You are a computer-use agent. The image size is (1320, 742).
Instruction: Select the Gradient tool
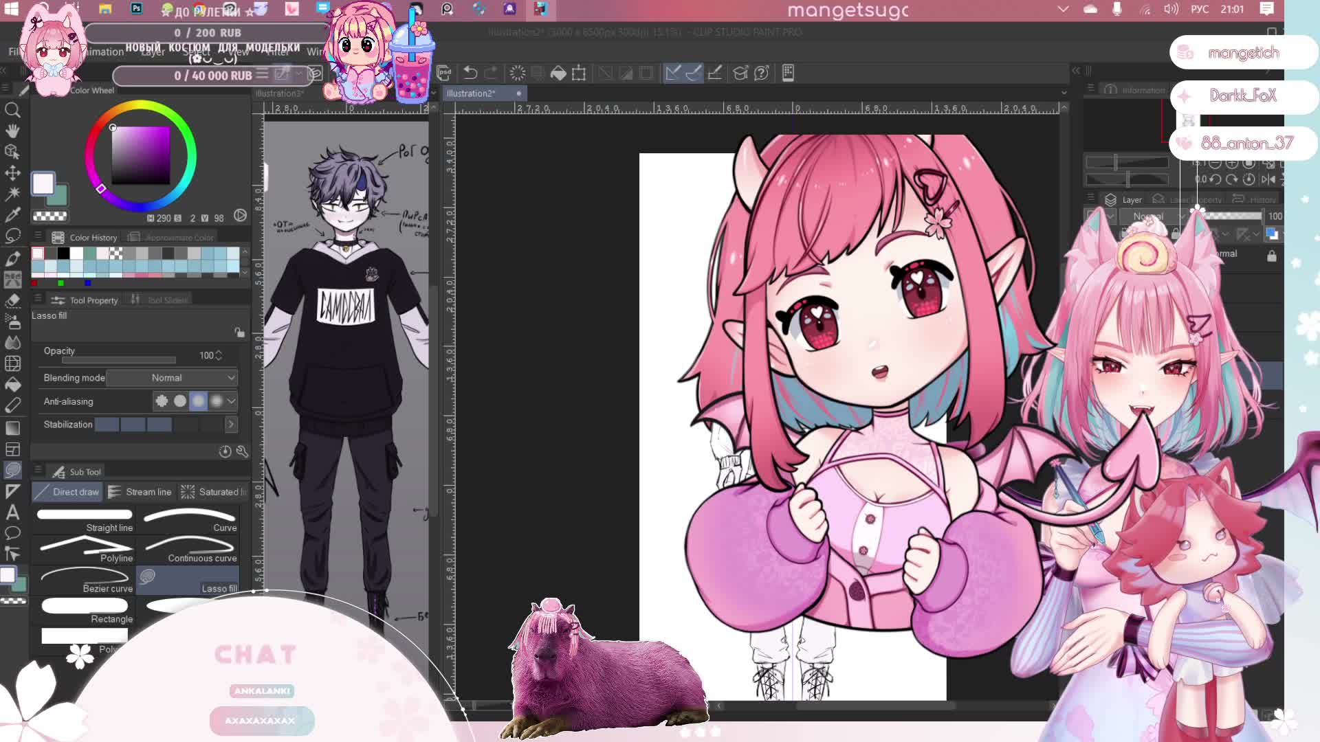(x=12, y=428)
